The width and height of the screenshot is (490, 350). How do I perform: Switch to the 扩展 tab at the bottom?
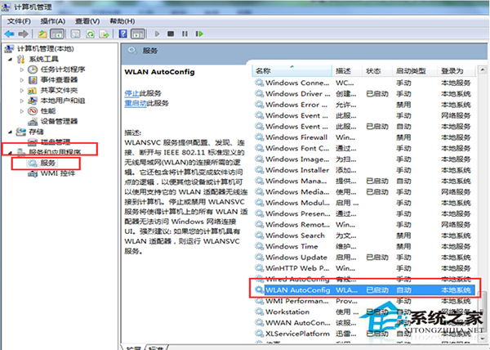(134, 348)
